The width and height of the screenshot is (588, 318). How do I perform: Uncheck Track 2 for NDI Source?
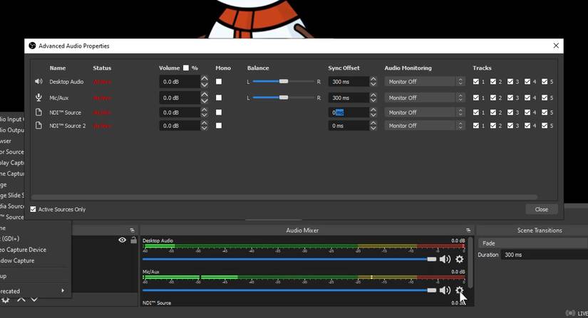(x=493, y=112)
